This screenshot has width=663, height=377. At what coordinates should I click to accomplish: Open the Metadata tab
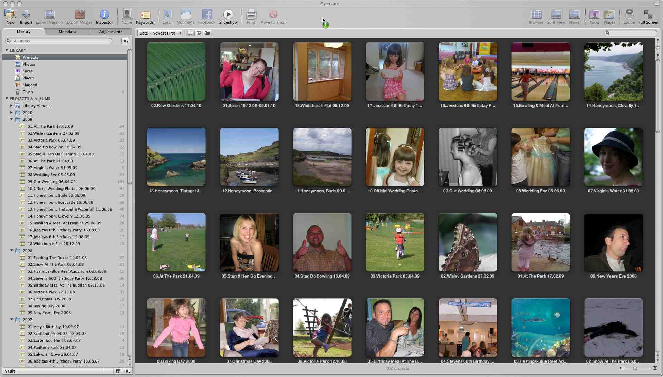point(67,31)
